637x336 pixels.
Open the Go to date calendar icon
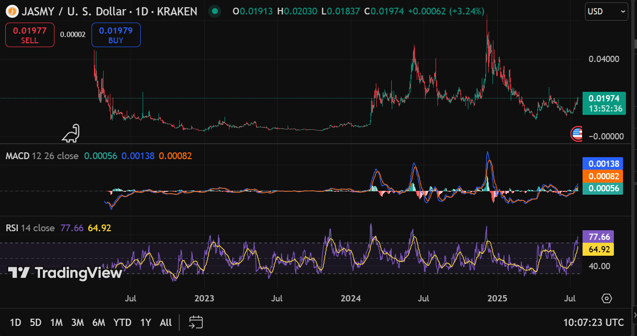click(x=196, y=322)
